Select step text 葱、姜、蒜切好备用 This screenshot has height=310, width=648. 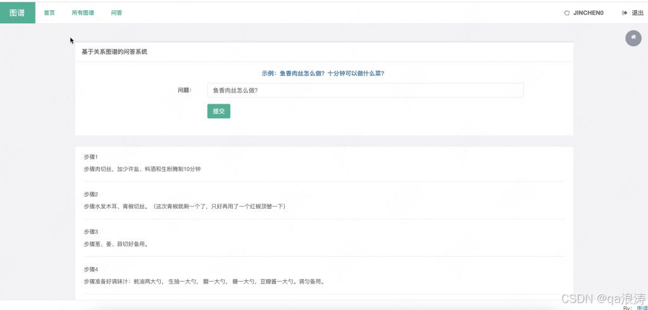[x=116, y=244]
